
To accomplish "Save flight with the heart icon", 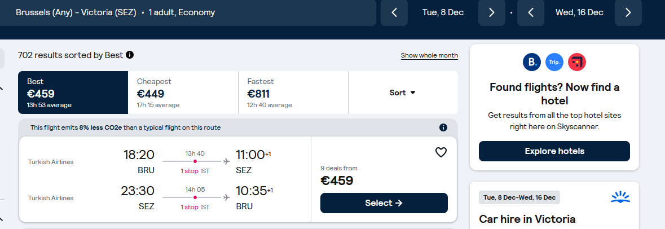I will 441,152.
